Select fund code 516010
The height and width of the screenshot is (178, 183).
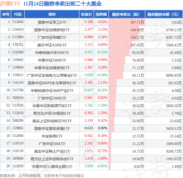pos(18,30)
